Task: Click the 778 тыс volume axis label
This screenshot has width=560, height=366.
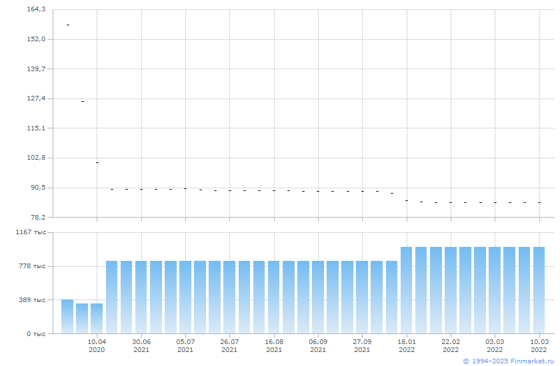Action: [x=32, y=266]
